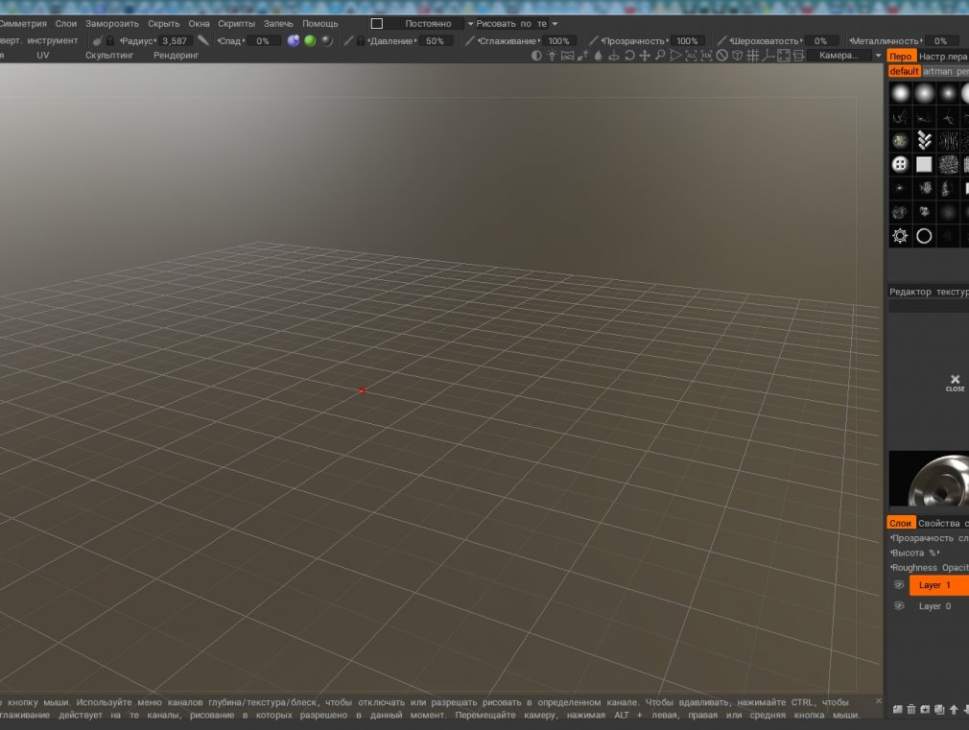Toggle pen pressure icon left of Шероховатость
Image resolution: width=969 pixels, height=730 pixels.
coord(721,41)
